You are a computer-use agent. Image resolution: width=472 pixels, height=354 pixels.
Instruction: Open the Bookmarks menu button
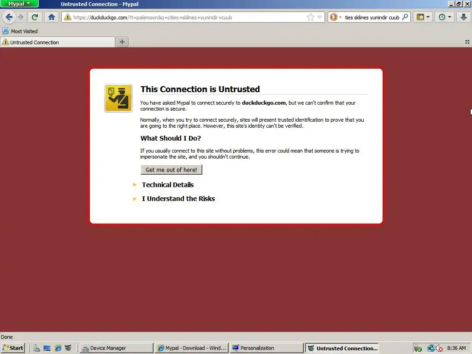tap(423, 17)
